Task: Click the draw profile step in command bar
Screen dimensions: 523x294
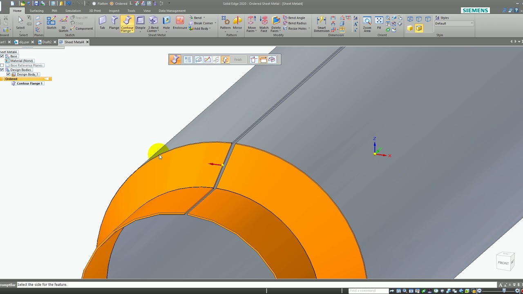Action: point(207,60)
